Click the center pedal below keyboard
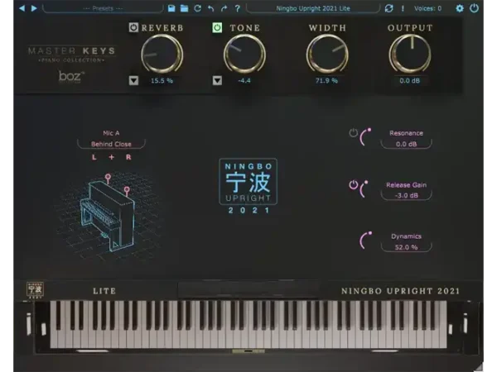The width and height of the screenshot is (497, 372). pos(248,351)
